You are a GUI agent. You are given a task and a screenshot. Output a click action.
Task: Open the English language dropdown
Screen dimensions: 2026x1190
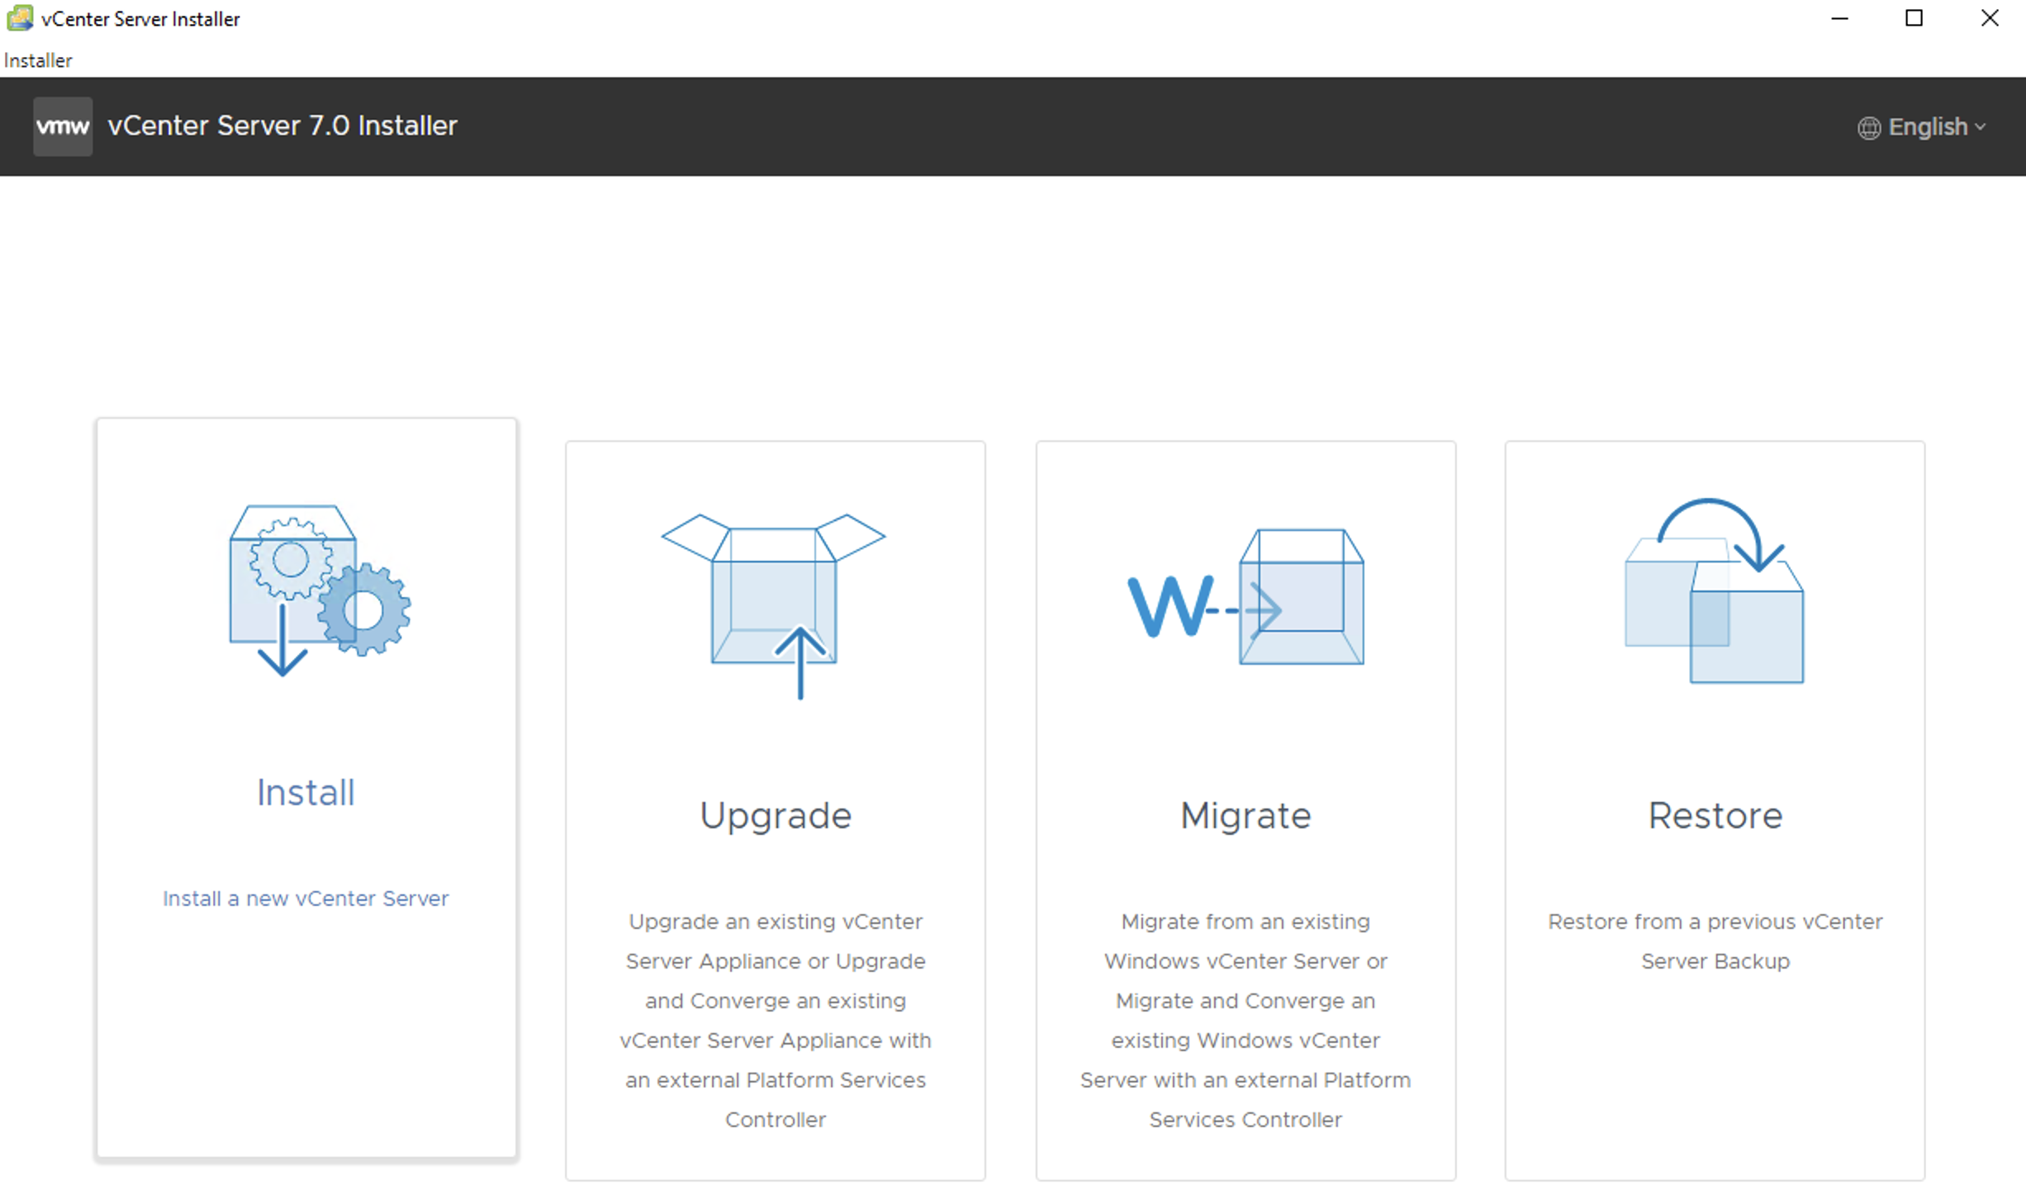[1927, 127]
